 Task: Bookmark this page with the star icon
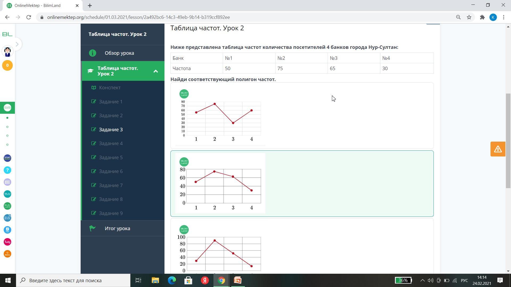click(x=469, y=17)
